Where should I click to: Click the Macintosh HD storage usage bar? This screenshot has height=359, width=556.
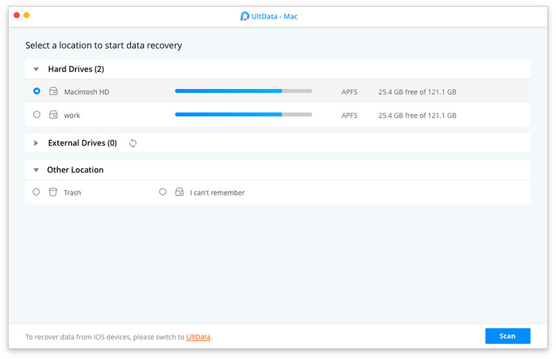tap(243, 92)
